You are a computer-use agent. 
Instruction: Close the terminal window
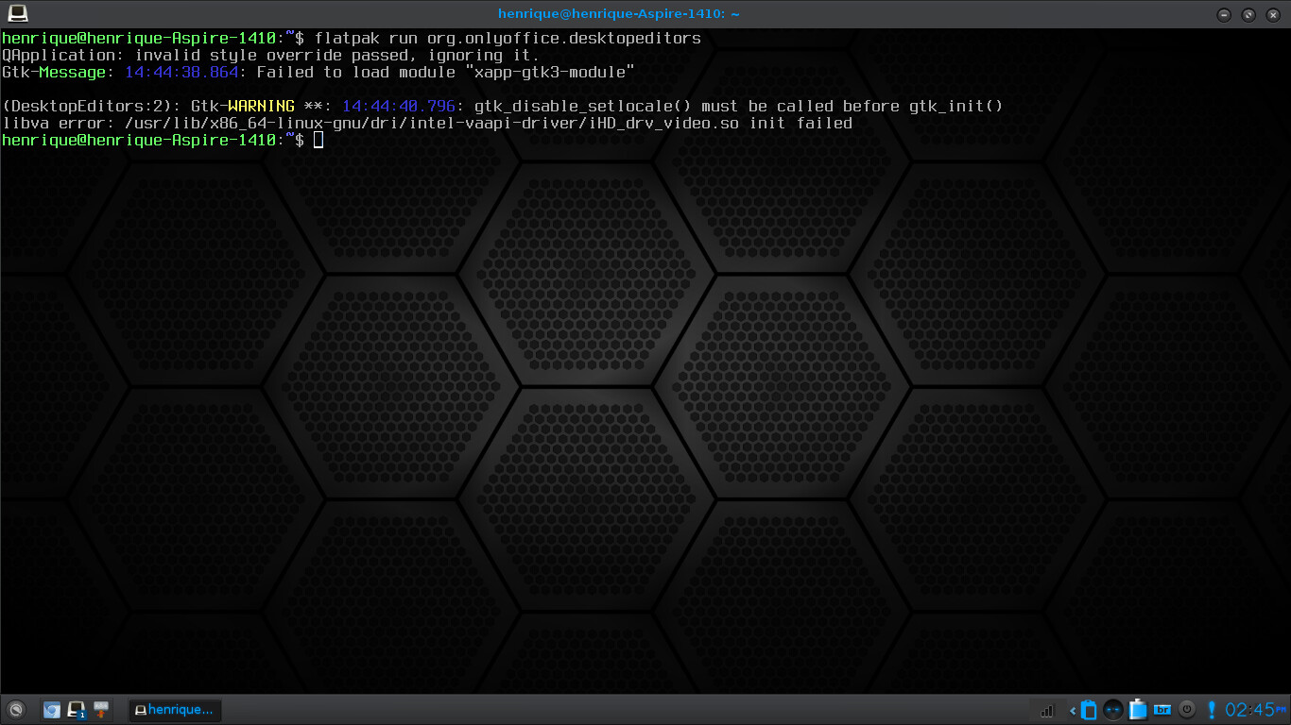[x=1273, y=14]
